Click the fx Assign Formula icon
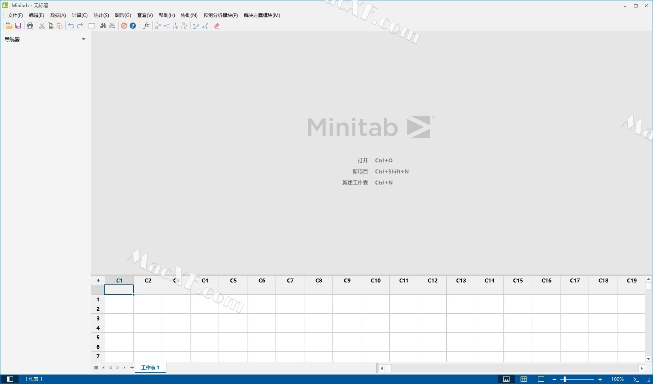 (147, 26)
